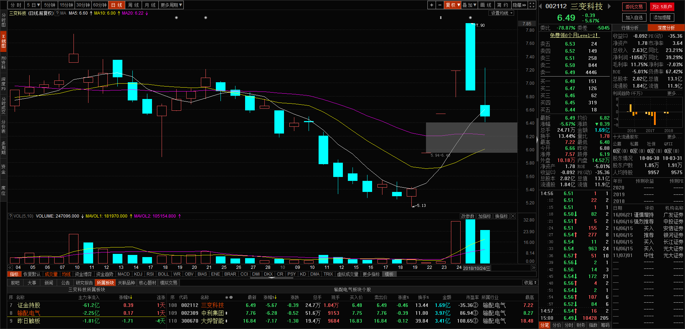
Task: Switch chart to 30分钟 period
Action: tap(83, 5)
